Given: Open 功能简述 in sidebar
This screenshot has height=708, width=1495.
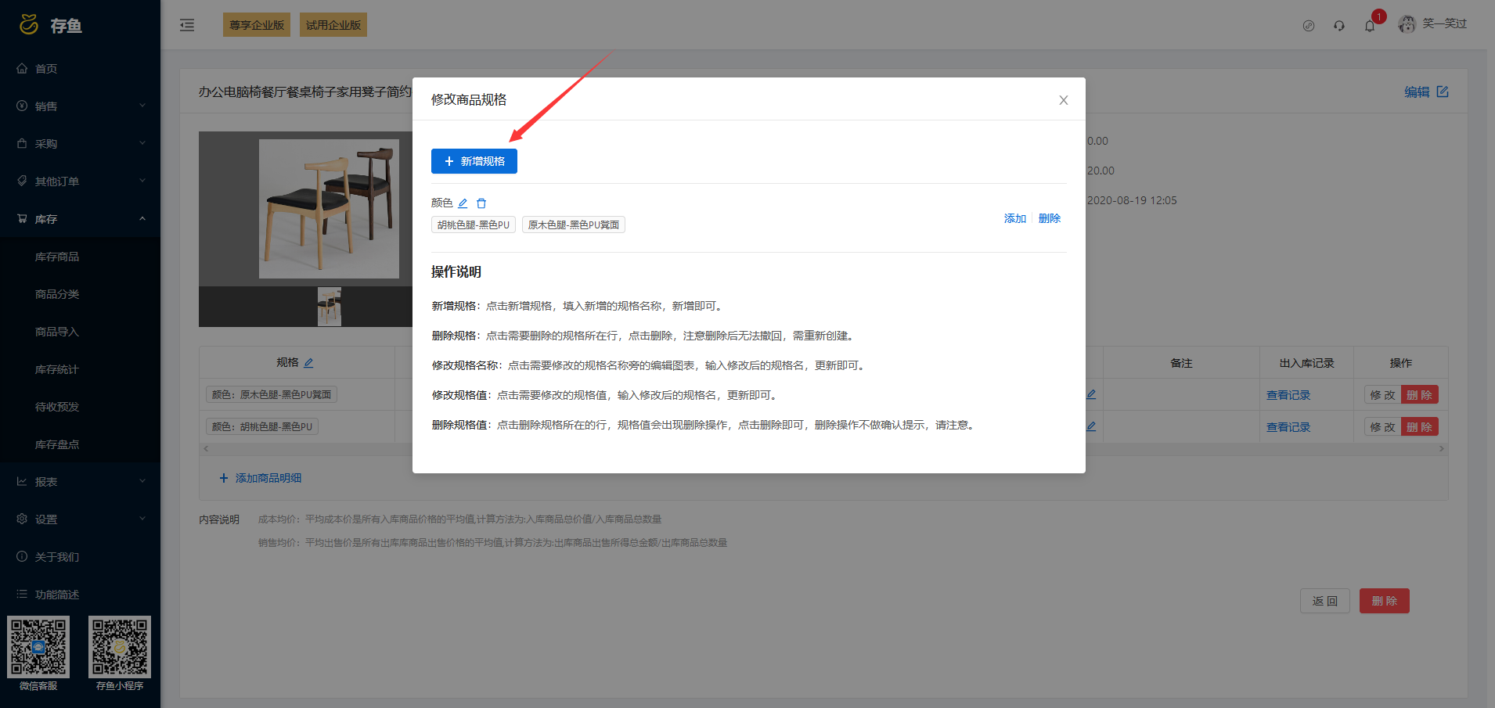Looking at the screenshot, I should click(x=80, y=595).
